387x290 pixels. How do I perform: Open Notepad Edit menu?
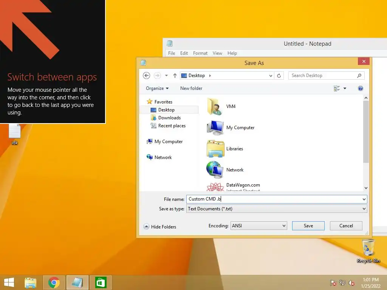(184, 53)
